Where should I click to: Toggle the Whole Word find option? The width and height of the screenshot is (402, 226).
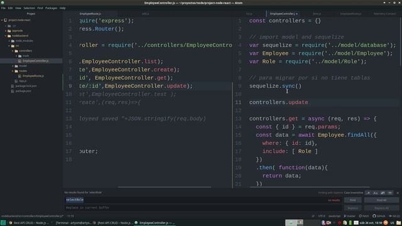pyautogui.click(x=390, y=193)
